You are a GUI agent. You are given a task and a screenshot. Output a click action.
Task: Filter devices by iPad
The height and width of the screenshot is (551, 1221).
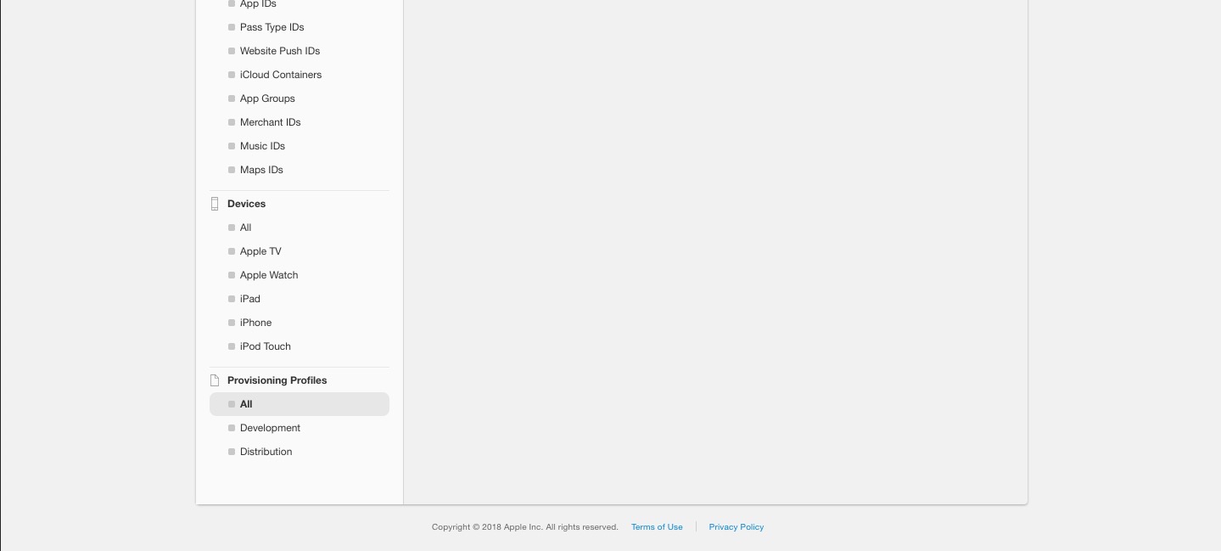249,299
